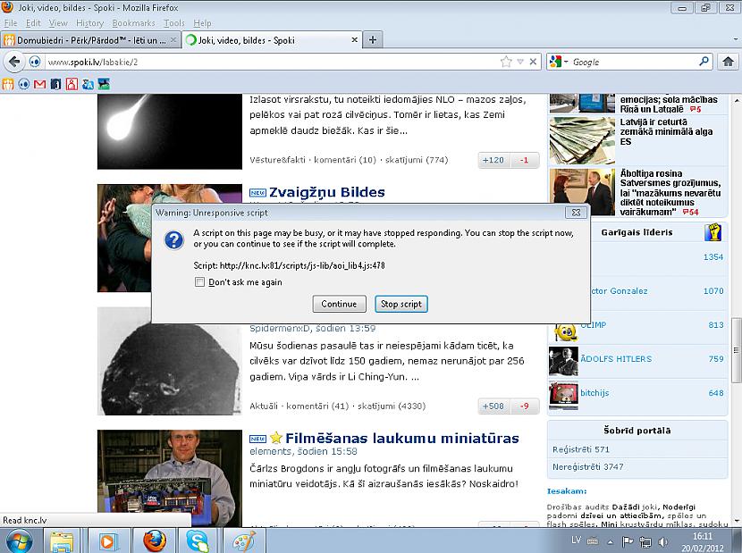Bookmark this page with the star icon

pos(506,62)
